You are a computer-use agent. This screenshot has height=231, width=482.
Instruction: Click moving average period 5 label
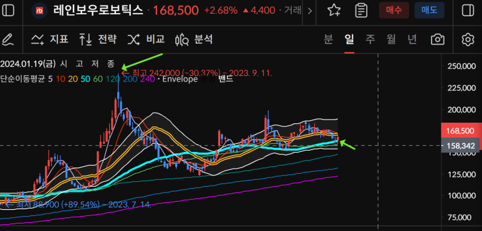(51, 79)
